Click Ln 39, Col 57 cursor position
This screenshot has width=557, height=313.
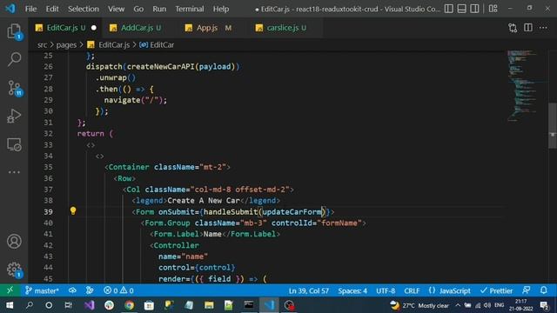308,290
